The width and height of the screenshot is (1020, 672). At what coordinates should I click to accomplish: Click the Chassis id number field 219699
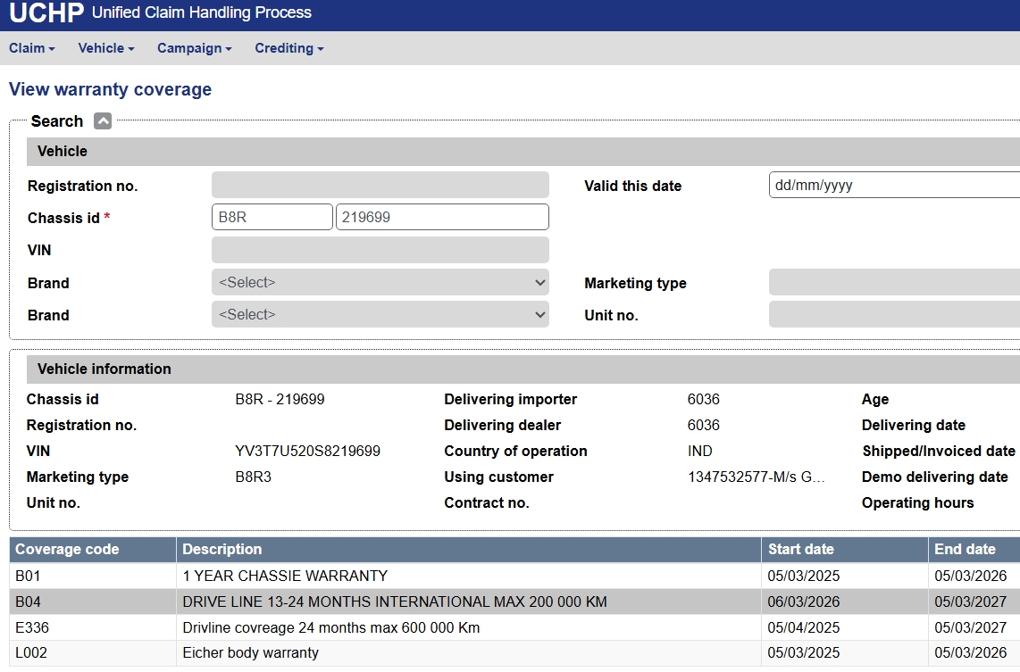coord(442,217)
